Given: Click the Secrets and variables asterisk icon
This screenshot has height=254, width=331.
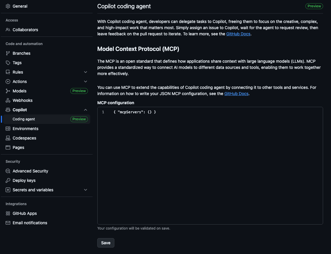Looking at the screenshot, I should click(x=8, y=190).
